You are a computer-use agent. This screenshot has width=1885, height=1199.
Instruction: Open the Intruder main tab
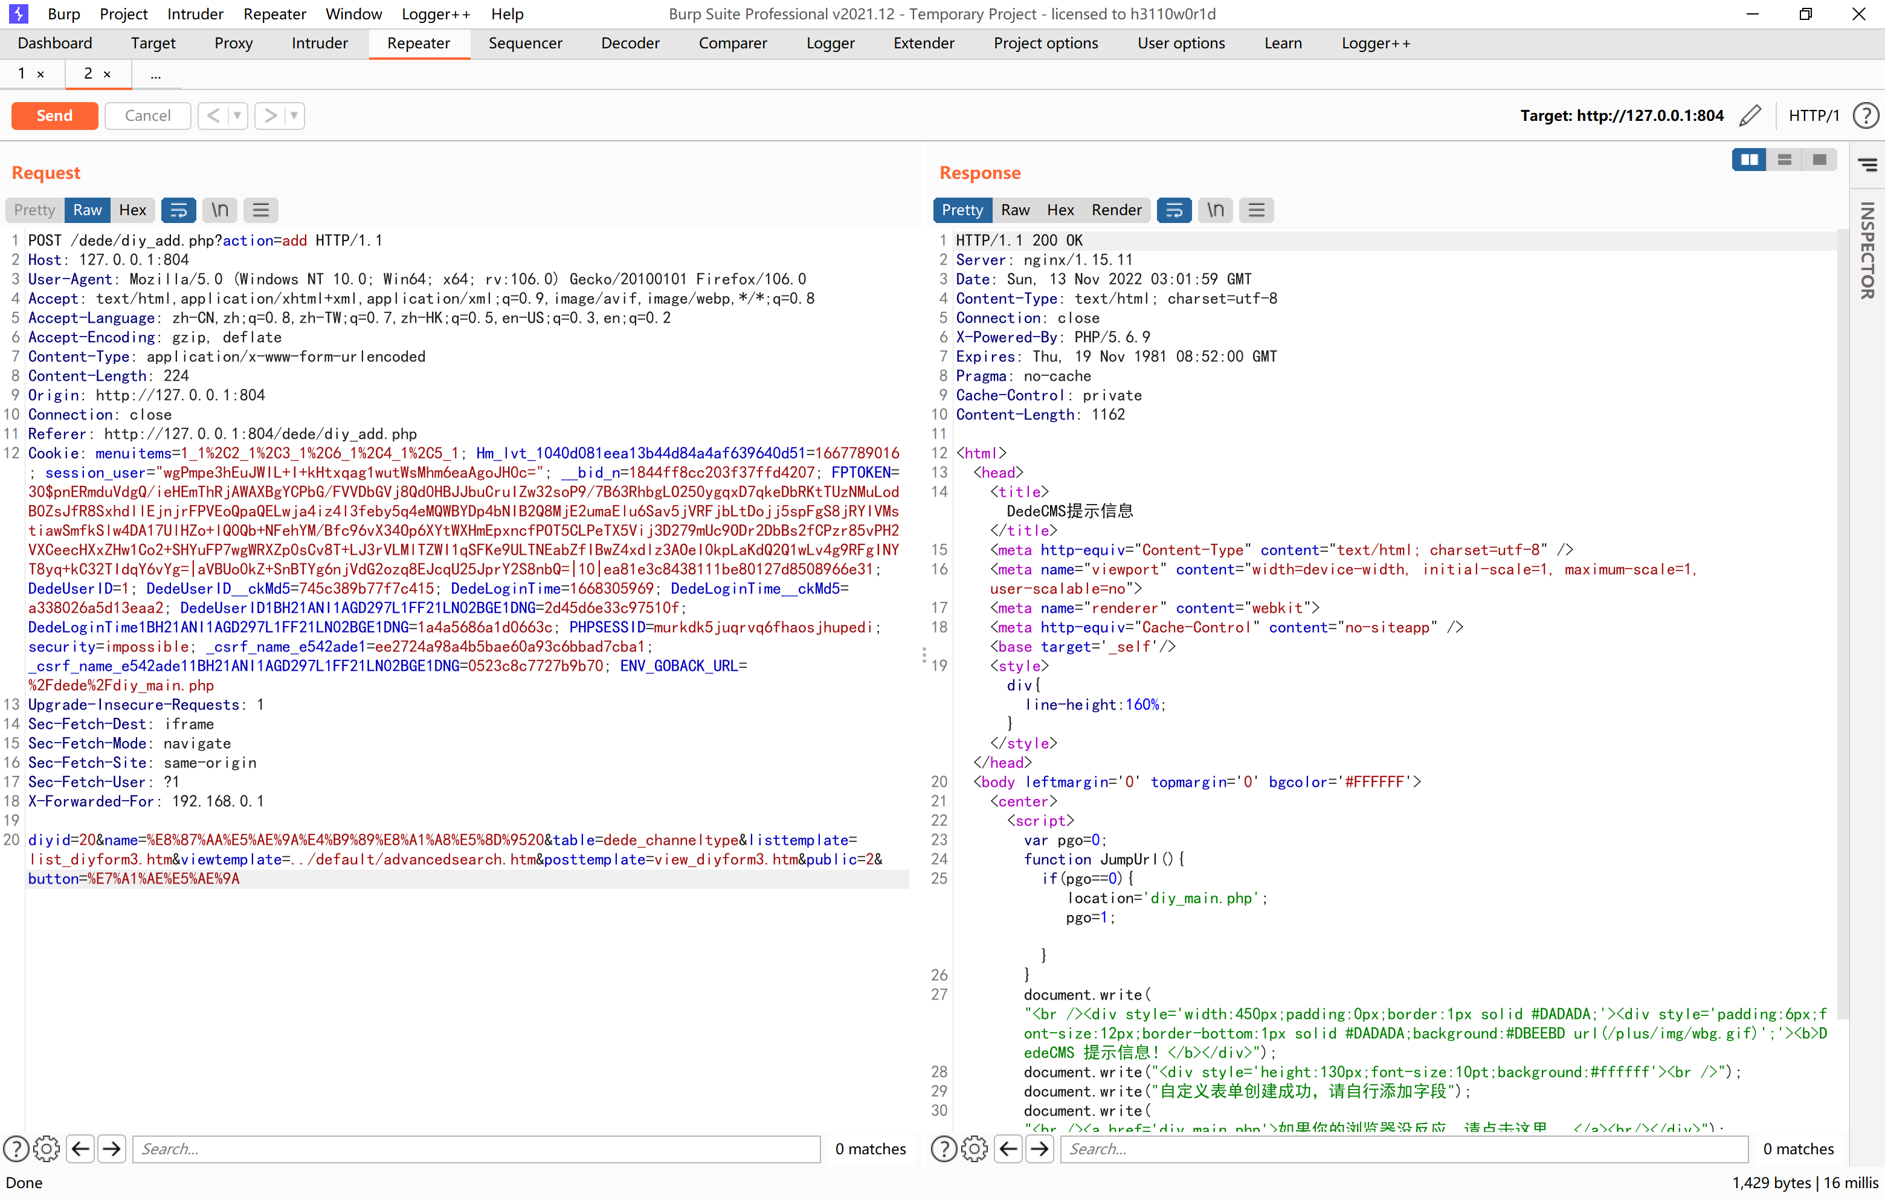[x=320, y=43]
